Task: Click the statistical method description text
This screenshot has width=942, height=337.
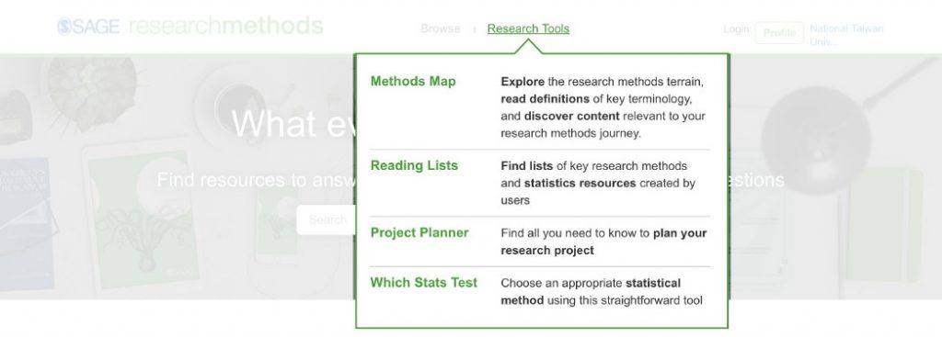Action: [602, 291]
